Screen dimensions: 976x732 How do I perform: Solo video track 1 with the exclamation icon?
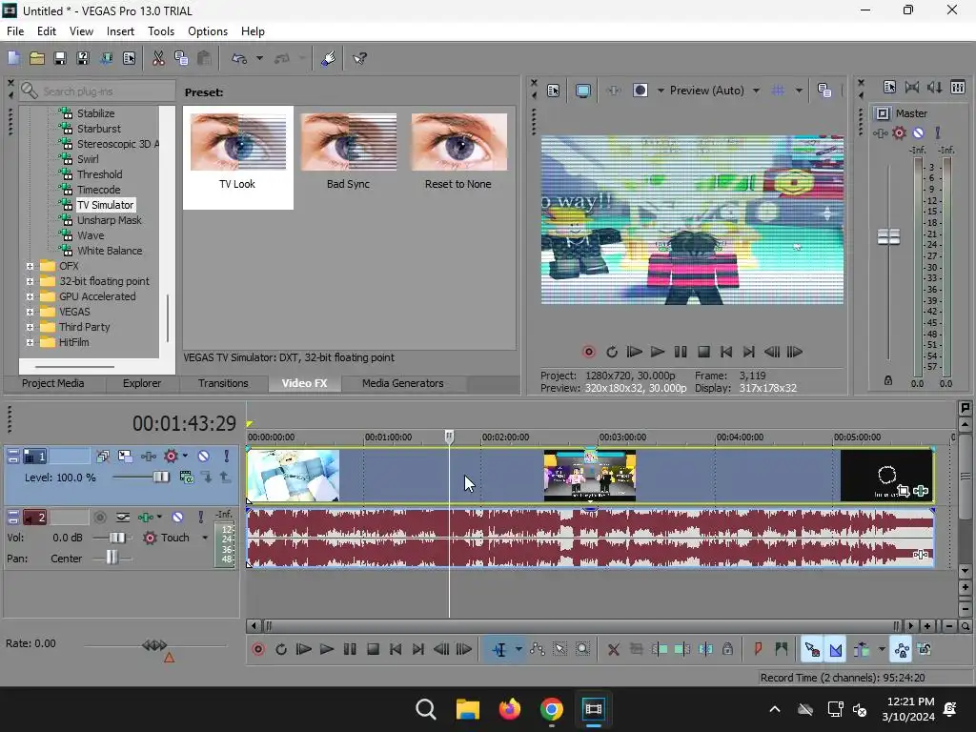point(226,457)
